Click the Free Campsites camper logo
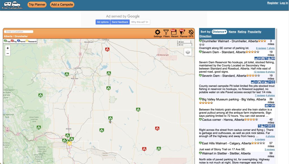Image resolution: width=289 pixels, height=164 pixels. pos(12,5)
